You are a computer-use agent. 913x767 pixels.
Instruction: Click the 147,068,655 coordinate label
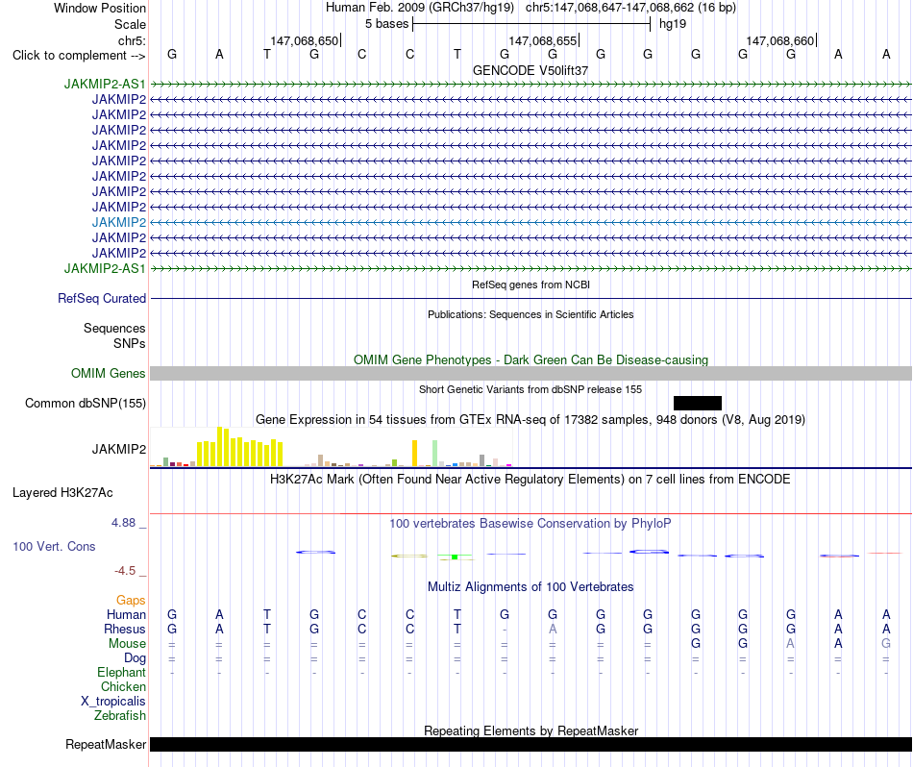pyautogui.click(x=543, y=40)
